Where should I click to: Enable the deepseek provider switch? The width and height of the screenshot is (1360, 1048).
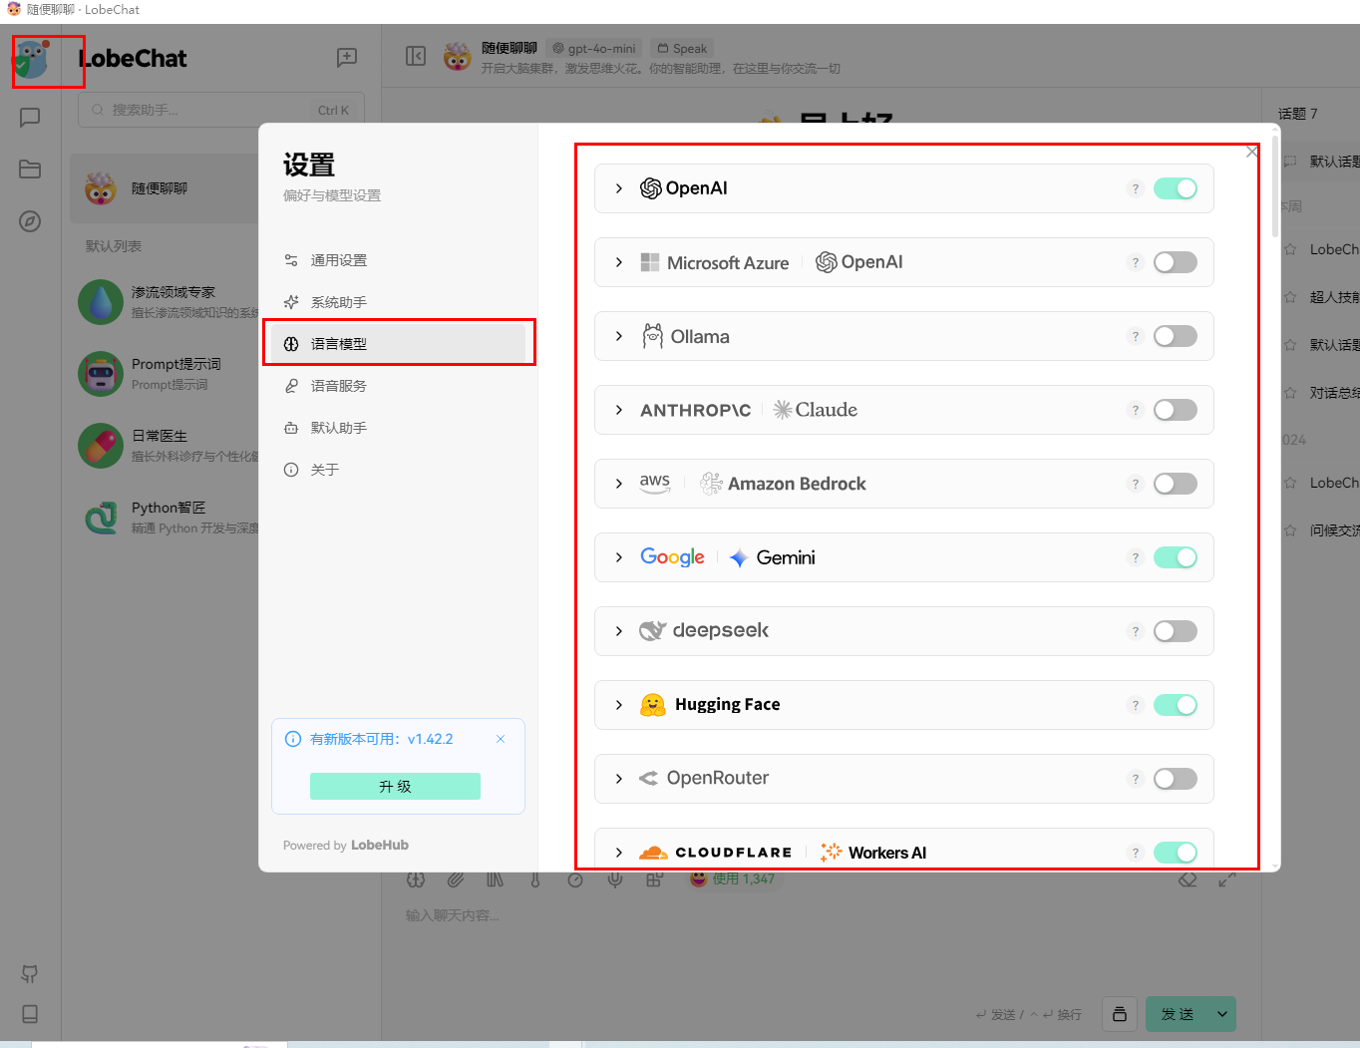pyautogui.click(x=1176, y=631)
